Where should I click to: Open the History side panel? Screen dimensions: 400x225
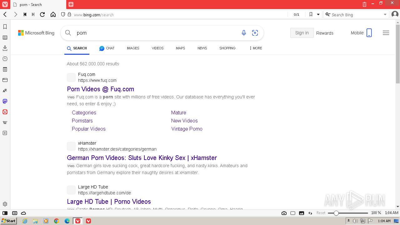tap(5, 59)
